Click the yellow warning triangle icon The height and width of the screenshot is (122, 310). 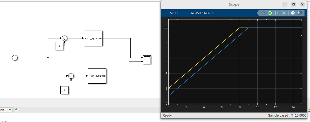click(x=308, y=110)
